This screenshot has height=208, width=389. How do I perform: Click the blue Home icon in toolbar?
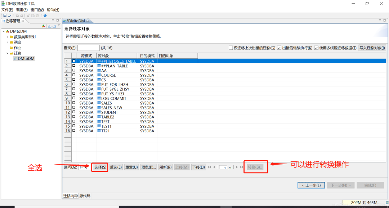[x=45, y=15]
